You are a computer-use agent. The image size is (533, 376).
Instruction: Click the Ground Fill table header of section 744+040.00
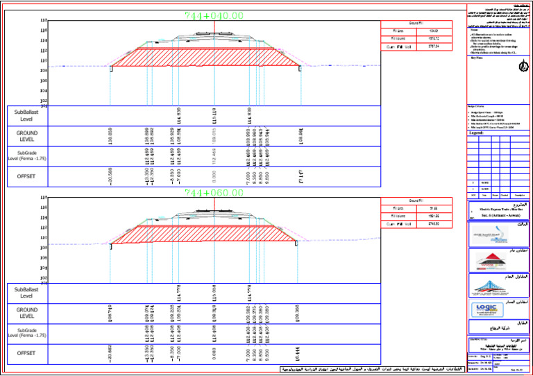click(416, 24)
